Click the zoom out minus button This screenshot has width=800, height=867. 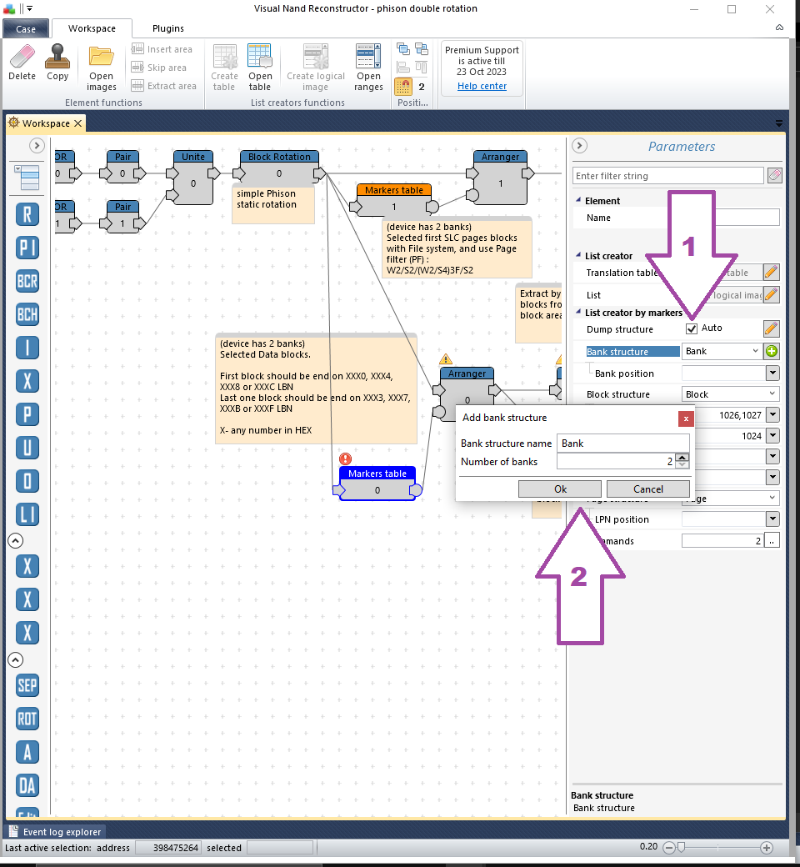[668, 847]
